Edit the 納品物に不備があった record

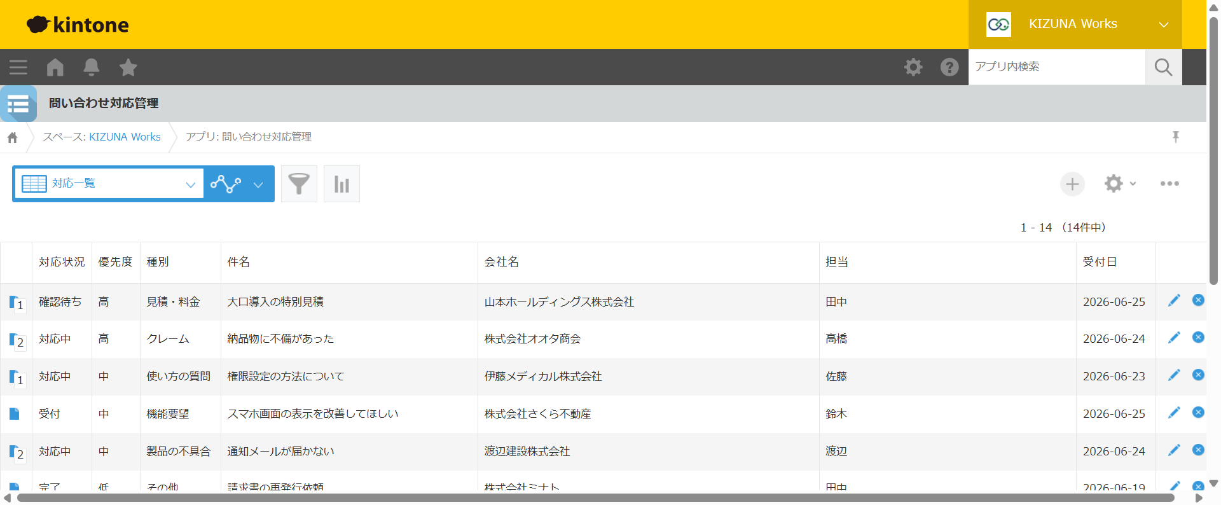1174,337
